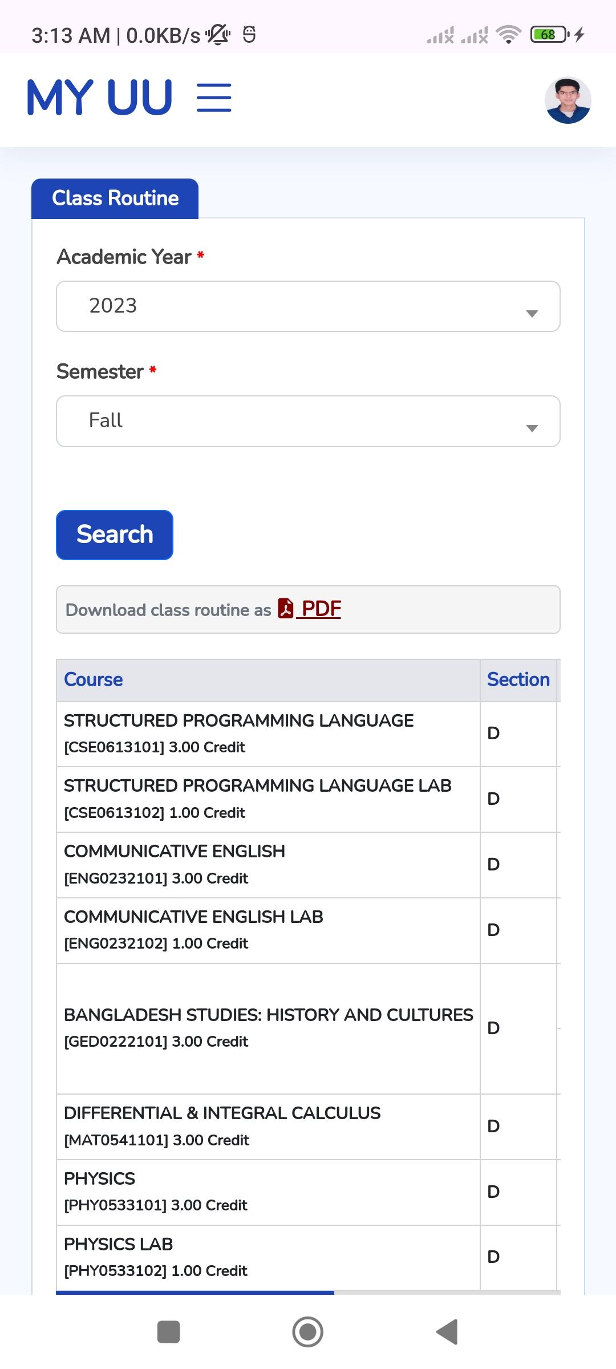Tap the muted bell icon in status bar

pos(218,35)
